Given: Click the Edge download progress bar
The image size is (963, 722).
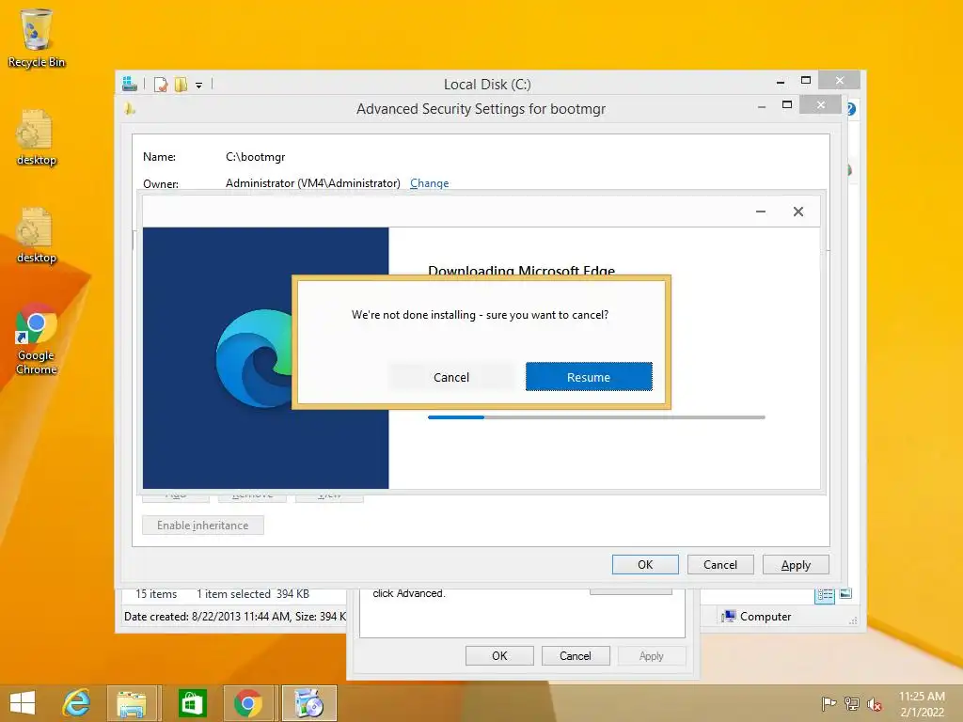Looking at the screenshot, I should click(596, 416).
